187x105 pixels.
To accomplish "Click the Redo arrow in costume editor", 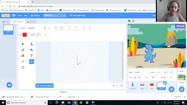I will coord(49,28).
